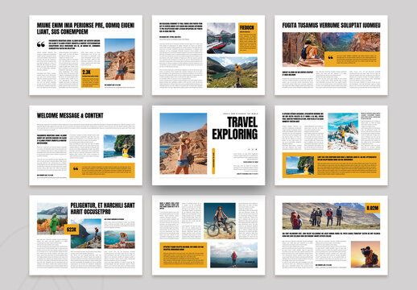Click the yellow quote box on the Welcome page
Screen dimensions: 417x290
[102, 170]
